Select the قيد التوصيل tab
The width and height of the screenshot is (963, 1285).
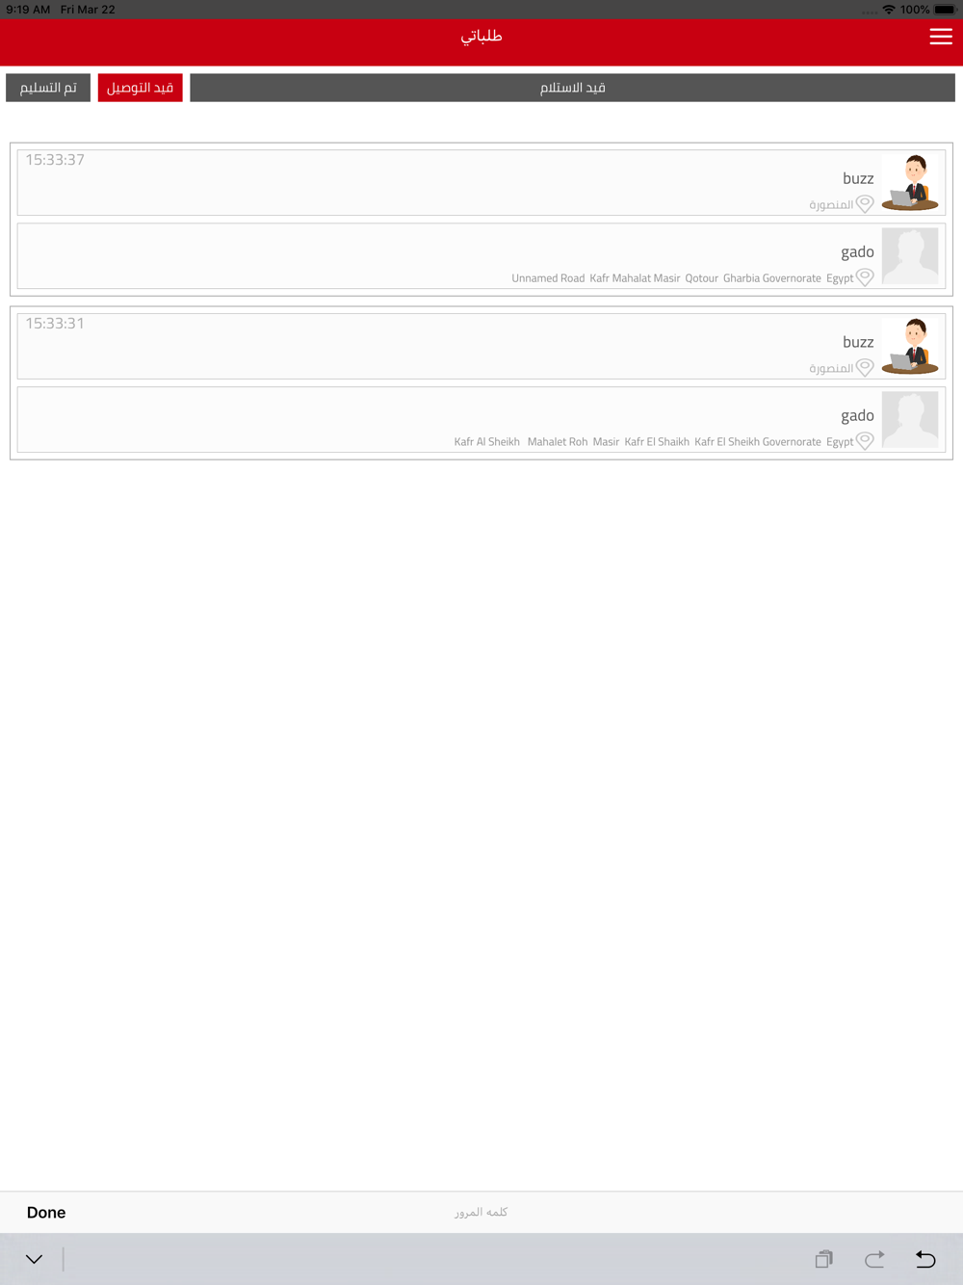(x=140, y=88)
